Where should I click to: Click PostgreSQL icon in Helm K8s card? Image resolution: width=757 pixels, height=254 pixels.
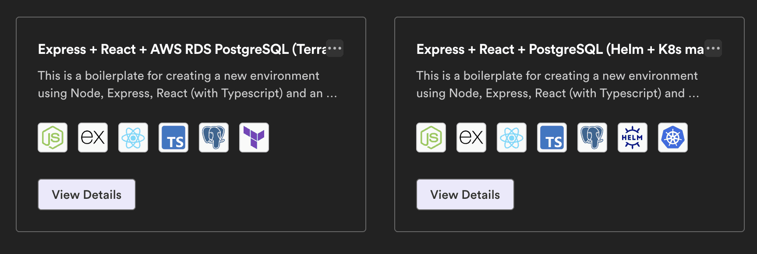click(x=592, y=138)
